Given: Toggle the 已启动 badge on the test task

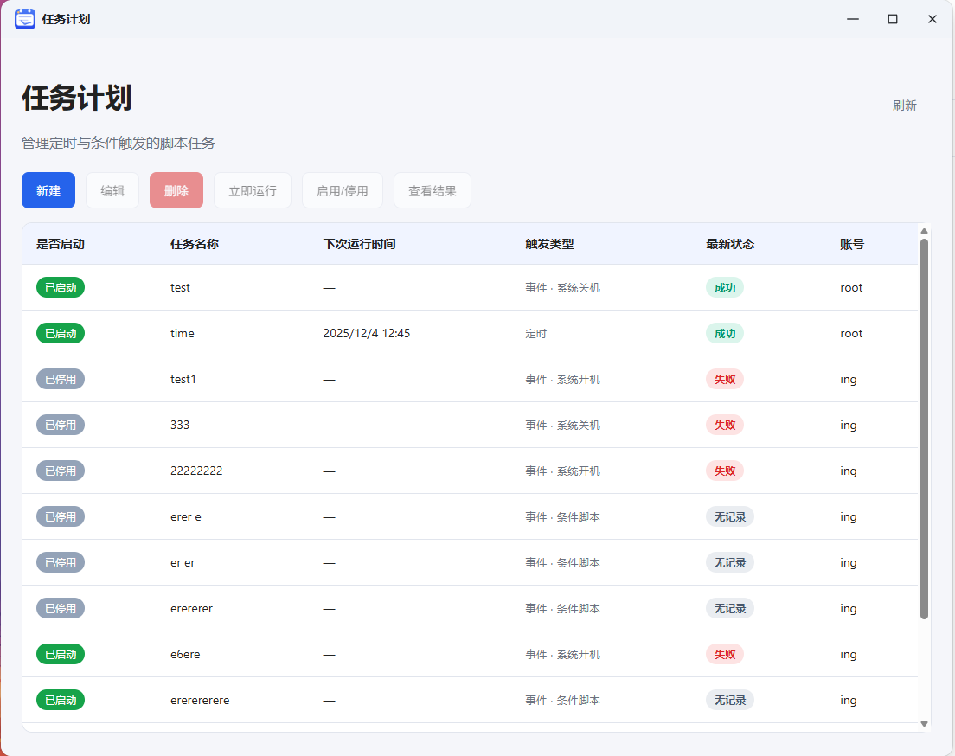Looking at the screenshot, I should pos(60,287).
